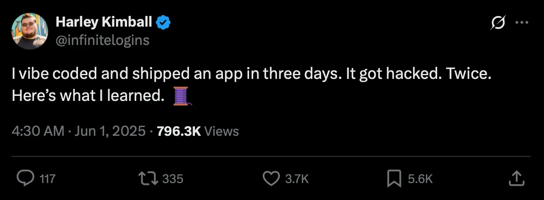
Task: Click the 335 reposts count
Action: (173, 179)
